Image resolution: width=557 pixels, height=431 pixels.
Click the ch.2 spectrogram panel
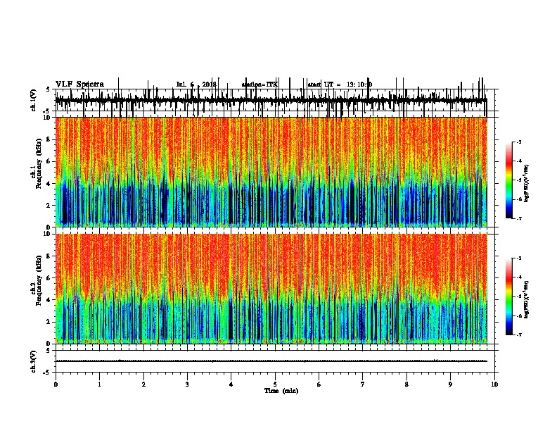(x=271, y=289)
